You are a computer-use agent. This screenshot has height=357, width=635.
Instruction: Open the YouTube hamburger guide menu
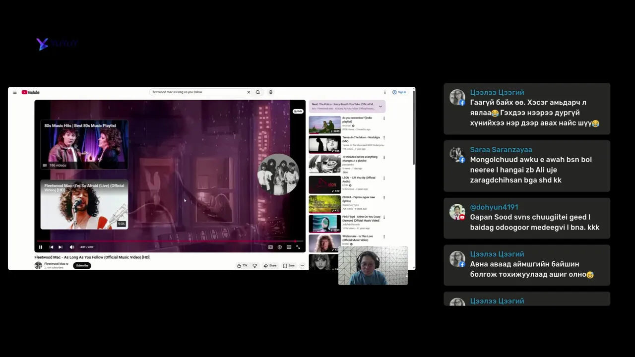pos(15,92)
